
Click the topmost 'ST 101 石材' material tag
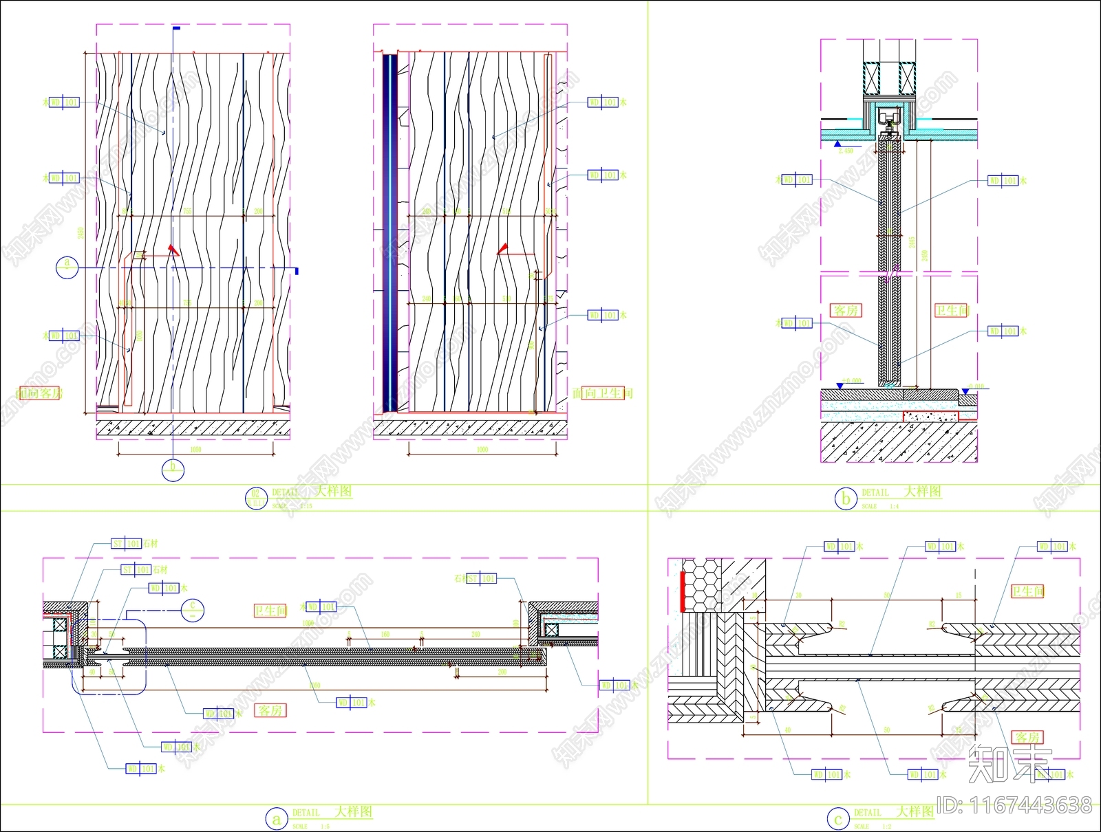(x=135, y=544)
